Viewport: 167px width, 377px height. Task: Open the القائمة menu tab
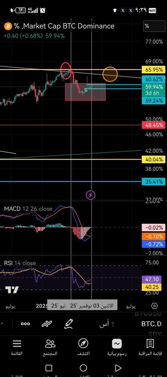tap(17, 347)
